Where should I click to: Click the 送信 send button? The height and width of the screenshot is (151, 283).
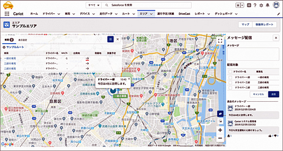tap(274, 94)
